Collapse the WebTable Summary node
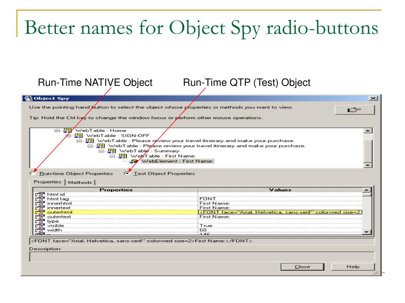The image size is (405, 303). (100, 151)
